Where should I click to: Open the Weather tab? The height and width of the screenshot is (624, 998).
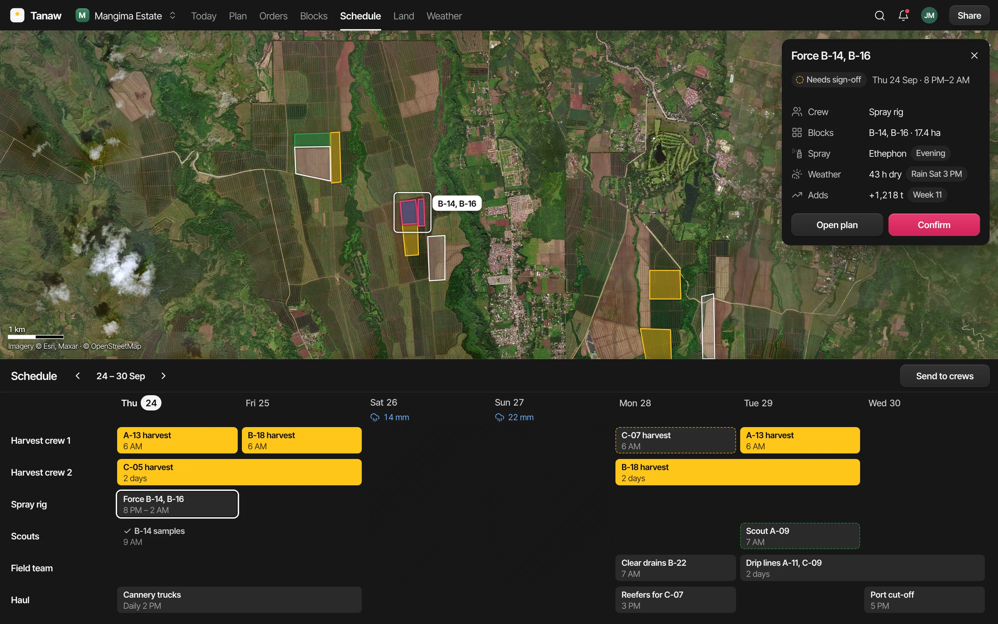click(444, 16)
